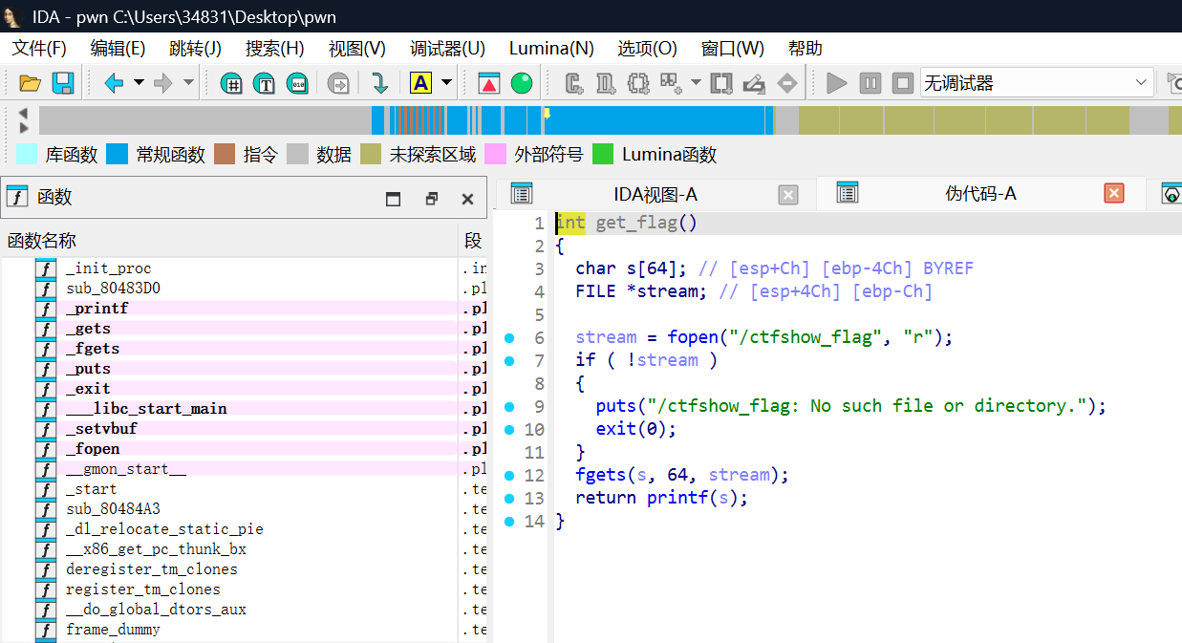Toggle breakpoint dot on pseudocode line 14
The width and height of the screenshot is (1182, 643).
(509, 521)
